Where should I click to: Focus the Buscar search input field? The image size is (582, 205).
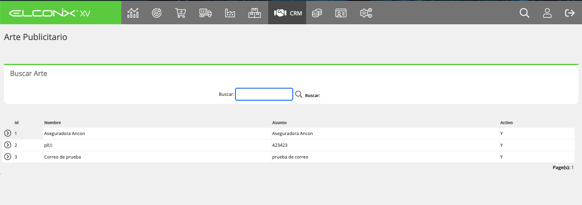tap(264, 94)
